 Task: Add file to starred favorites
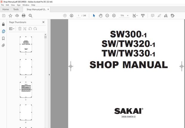point(10,16)
